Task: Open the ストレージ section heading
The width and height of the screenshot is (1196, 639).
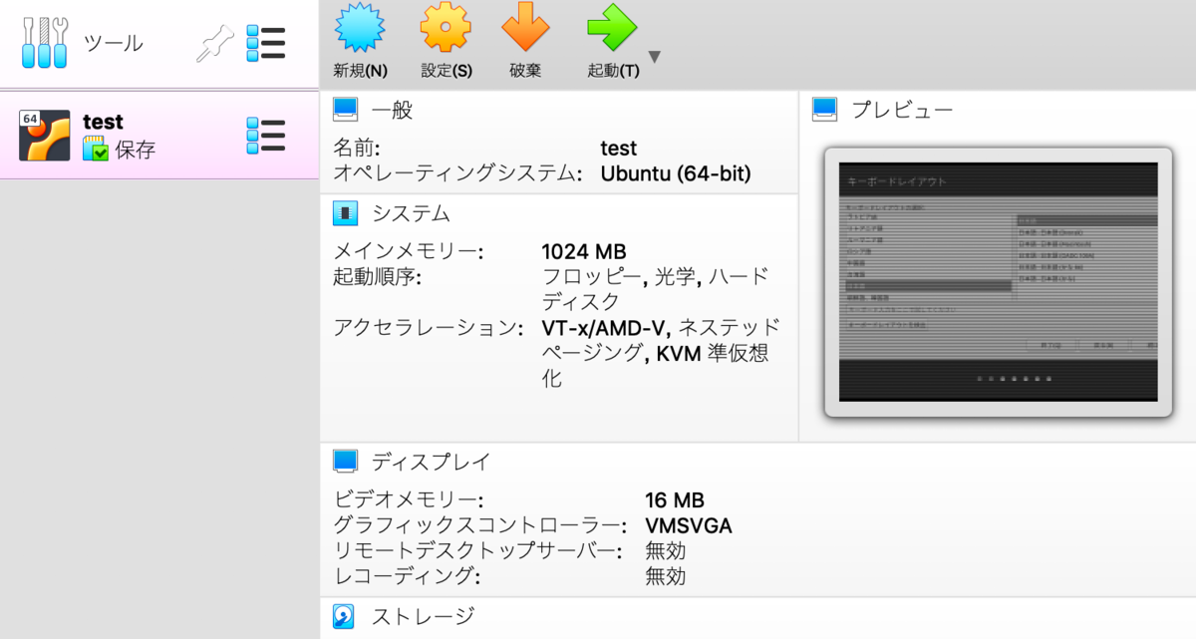Action: [x=424, y=616]
